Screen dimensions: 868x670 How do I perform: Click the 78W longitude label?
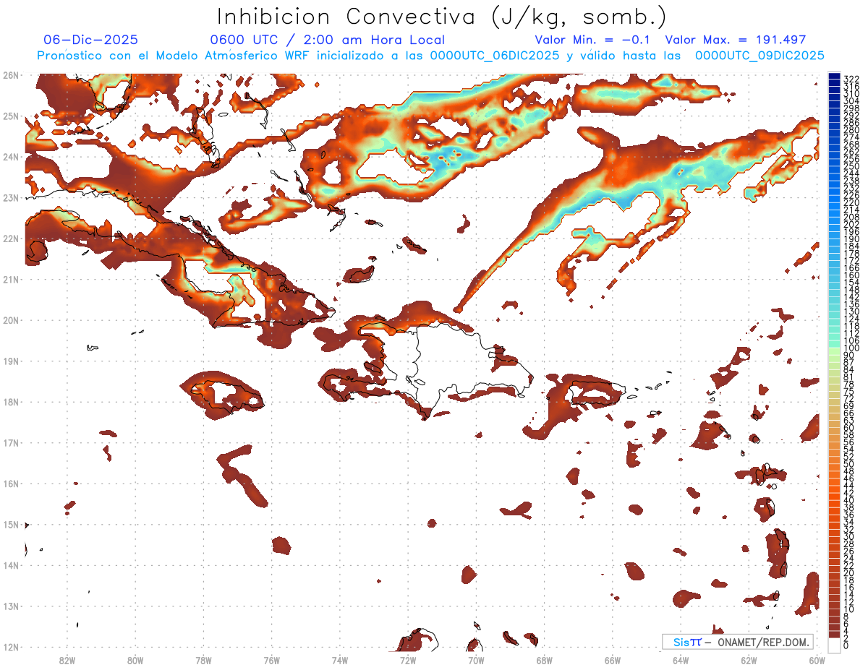[203, 660]
